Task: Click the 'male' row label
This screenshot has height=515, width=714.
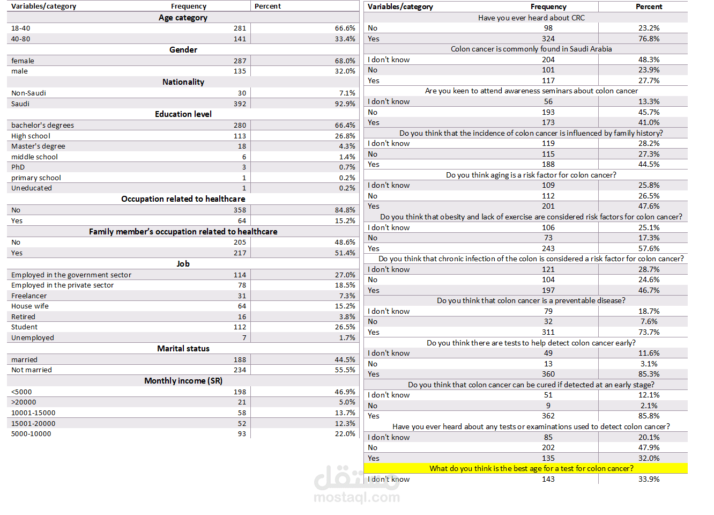Action: 19,71
